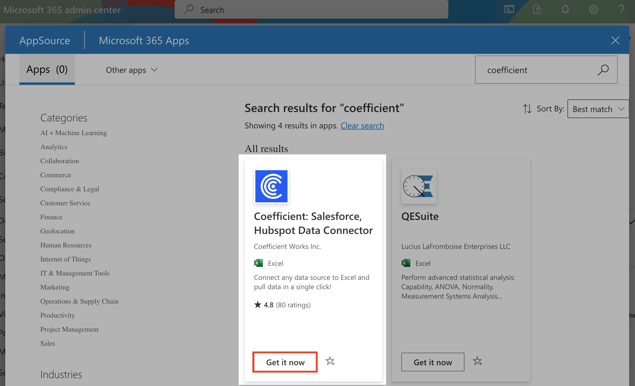Open notifications bell icon
The height and width of the screenshot is (386, 635).
pos(565,10)
